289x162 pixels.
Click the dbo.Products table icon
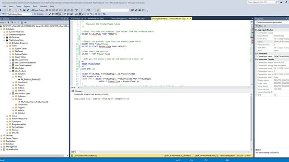(x=13, y=71)
